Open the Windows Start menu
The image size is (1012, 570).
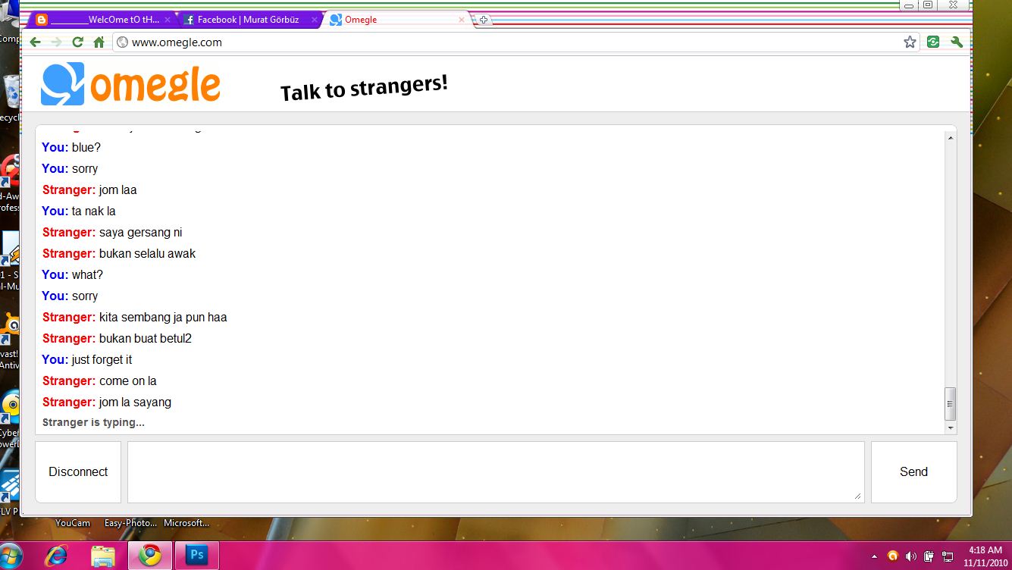click(x=11, y=556)
